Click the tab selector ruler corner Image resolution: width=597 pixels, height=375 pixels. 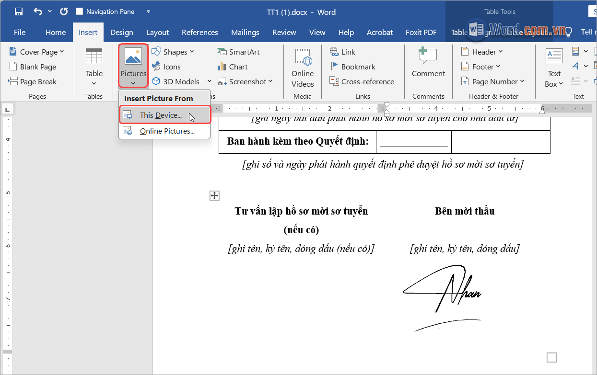[7, 110]
